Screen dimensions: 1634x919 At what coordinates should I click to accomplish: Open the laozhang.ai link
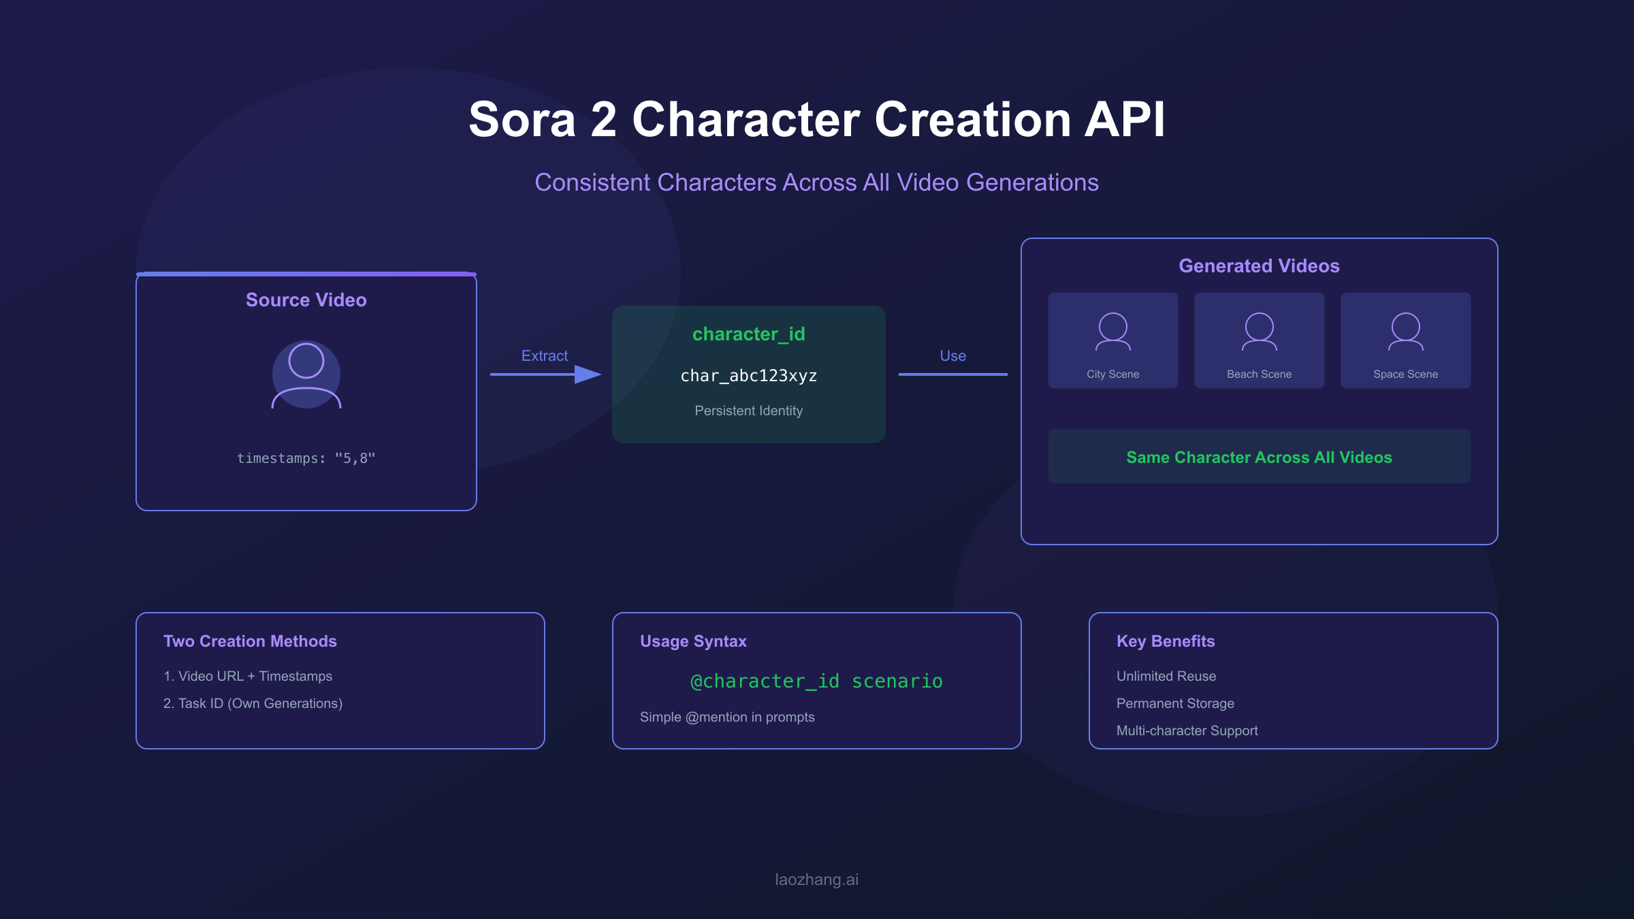pos(816,879)
